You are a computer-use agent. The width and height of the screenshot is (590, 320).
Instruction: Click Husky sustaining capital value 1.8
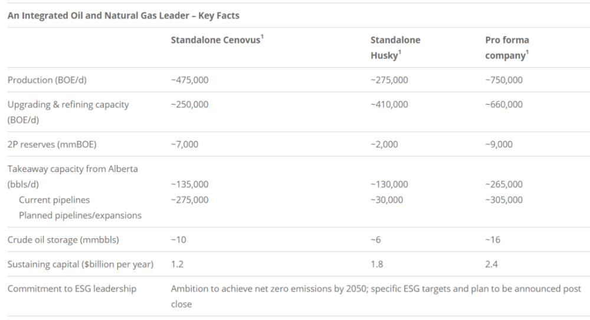[x=376, y=265]
